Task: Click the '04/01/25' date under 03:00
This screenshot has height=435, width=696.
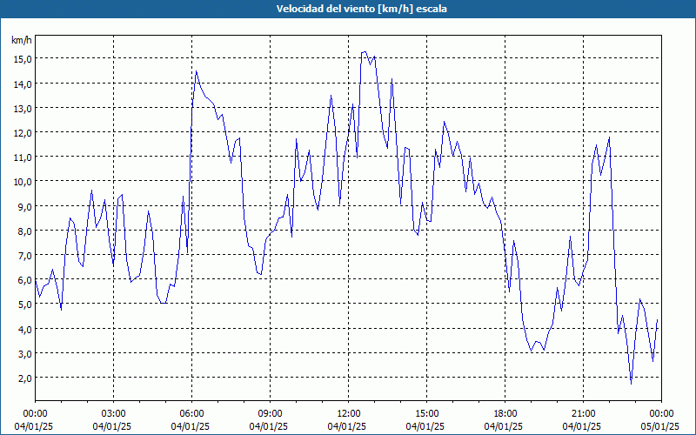Action: pos(112,426)
